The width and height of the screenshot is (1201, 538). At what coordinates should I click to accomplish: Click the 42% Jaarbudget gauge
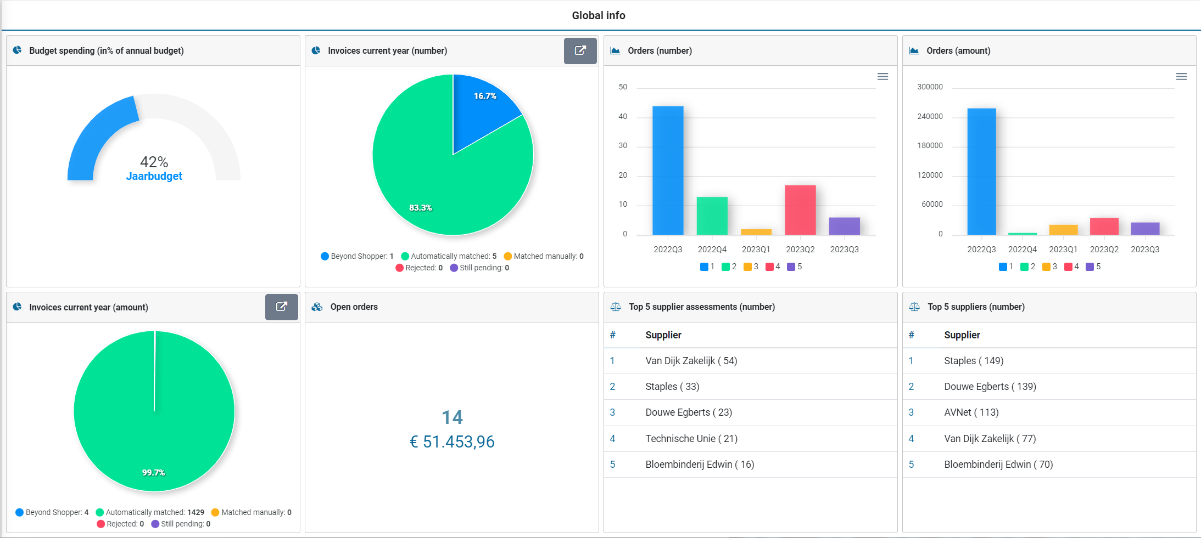coord(154,167)
